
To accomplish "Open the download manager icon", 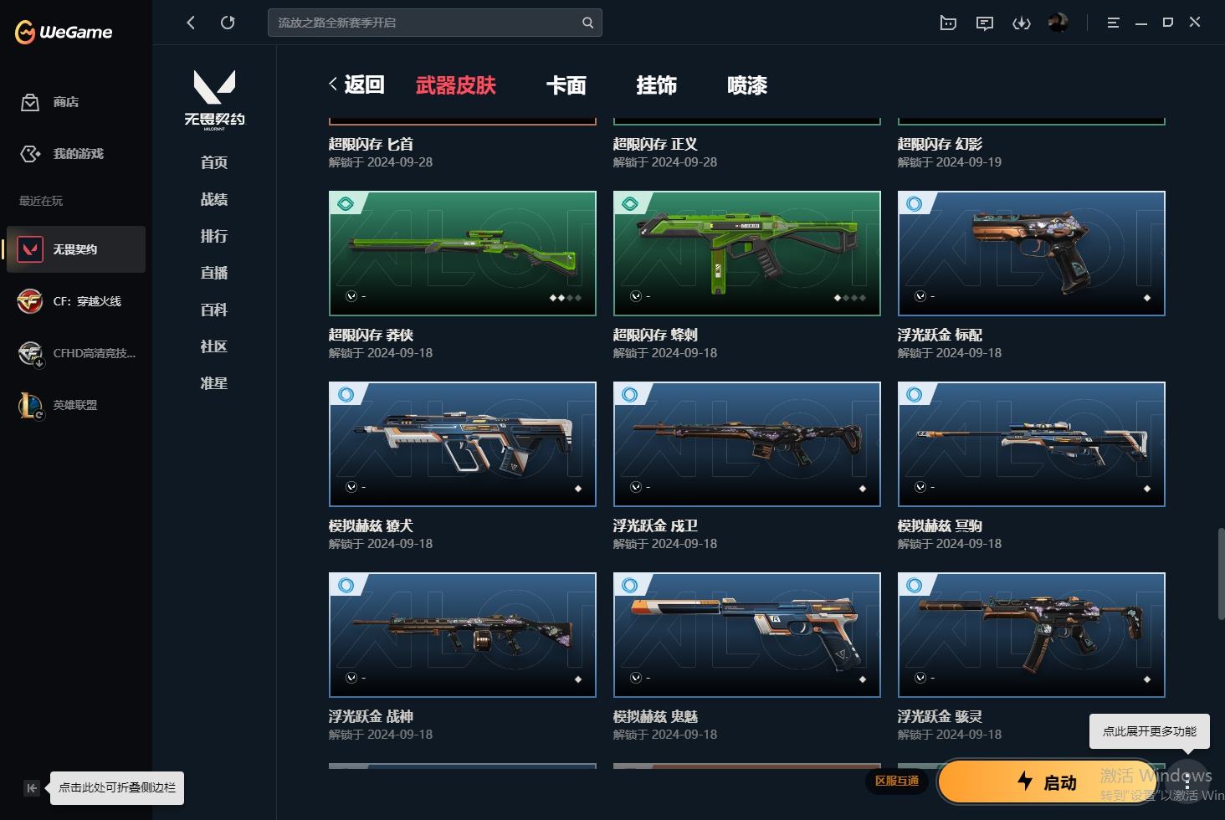I will tap(1022, 23).
